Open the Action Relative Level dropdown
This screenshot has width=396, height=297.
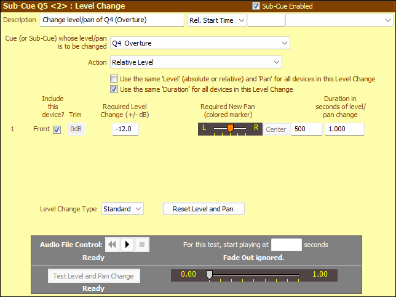pyautogui.click(x=196, y=62)
